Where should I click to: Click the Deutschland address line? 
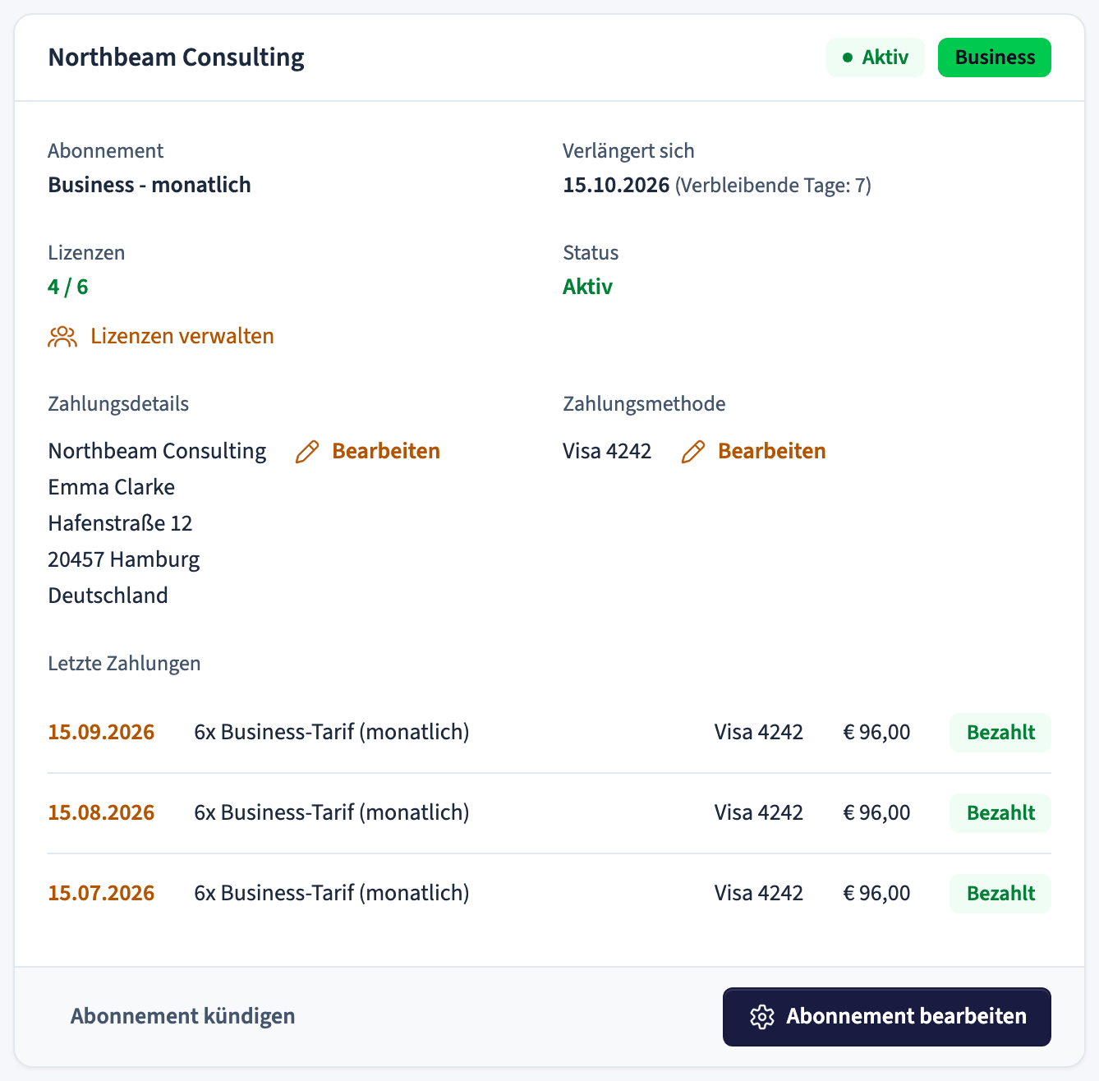click(108, 596)
